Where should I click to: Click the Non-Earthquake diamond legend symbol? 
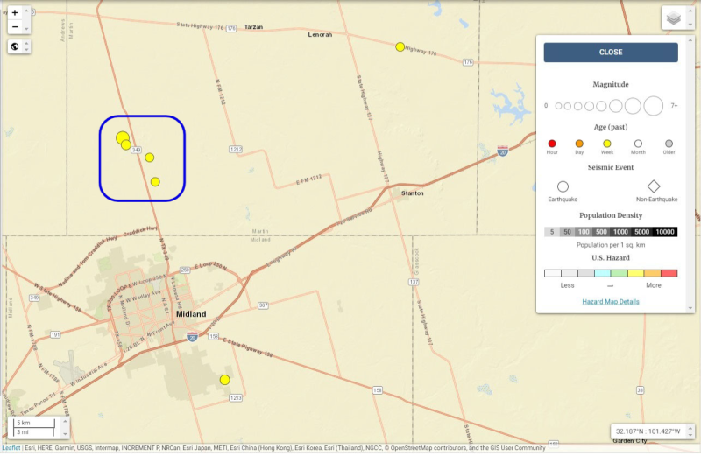point(654,186)
